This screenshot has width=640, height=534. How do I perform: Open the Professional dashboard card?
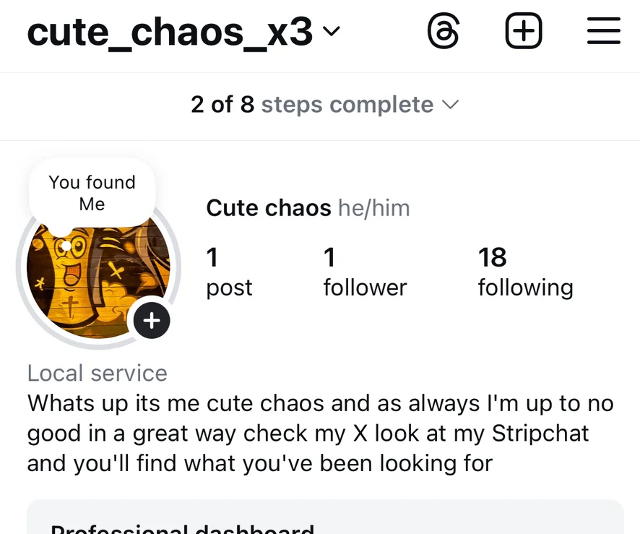pyautogui.click(x=325, y=522)
